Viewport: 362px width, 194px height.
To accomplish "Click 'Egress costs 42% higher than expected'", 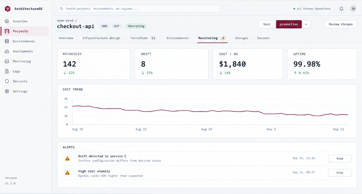I will click(x=110, y=176).
